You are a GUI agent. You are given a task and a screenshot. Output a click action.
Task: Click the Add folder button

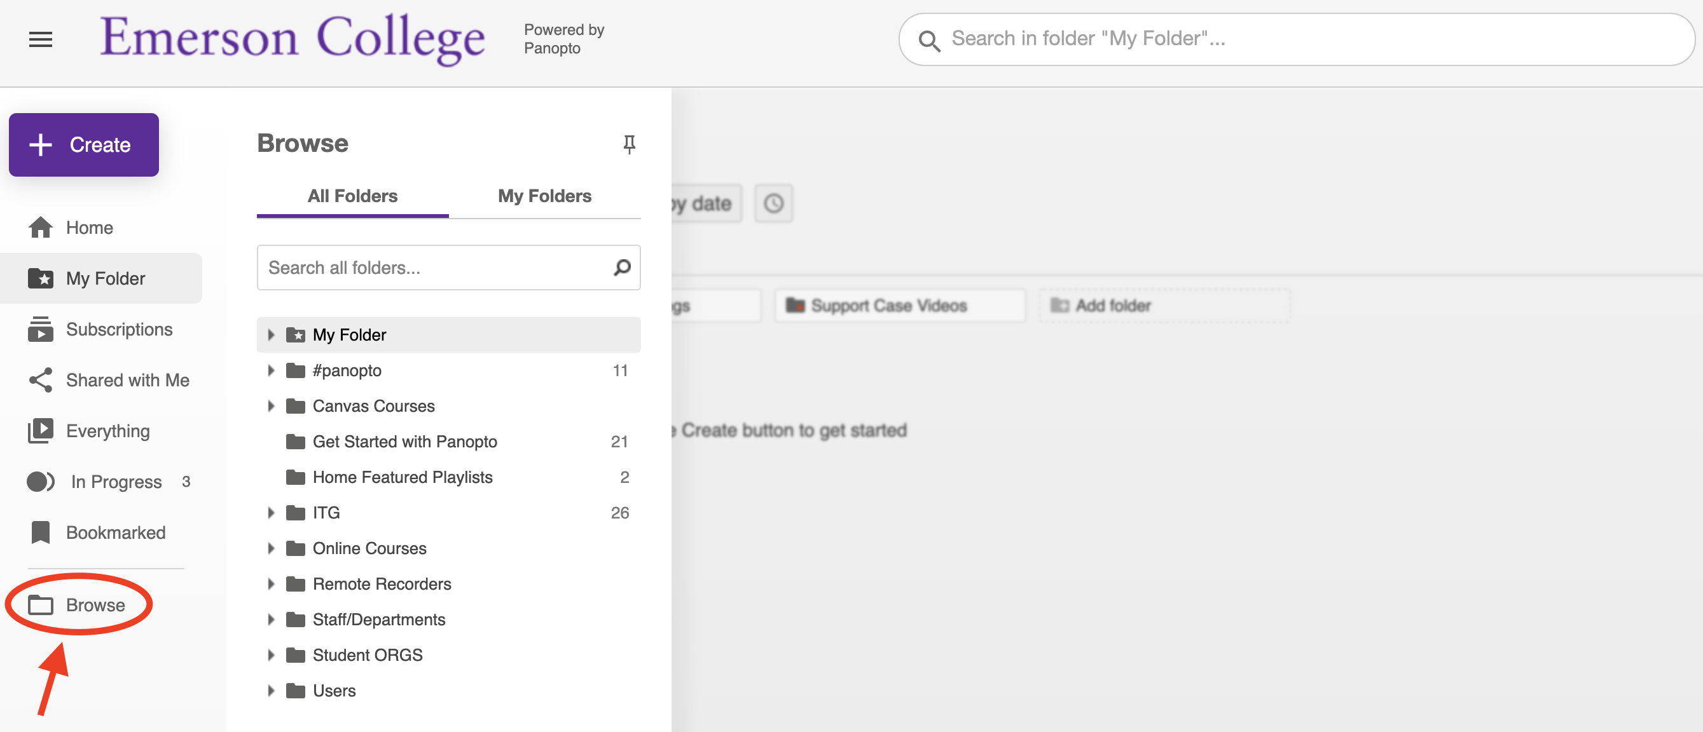(1164, 306)
